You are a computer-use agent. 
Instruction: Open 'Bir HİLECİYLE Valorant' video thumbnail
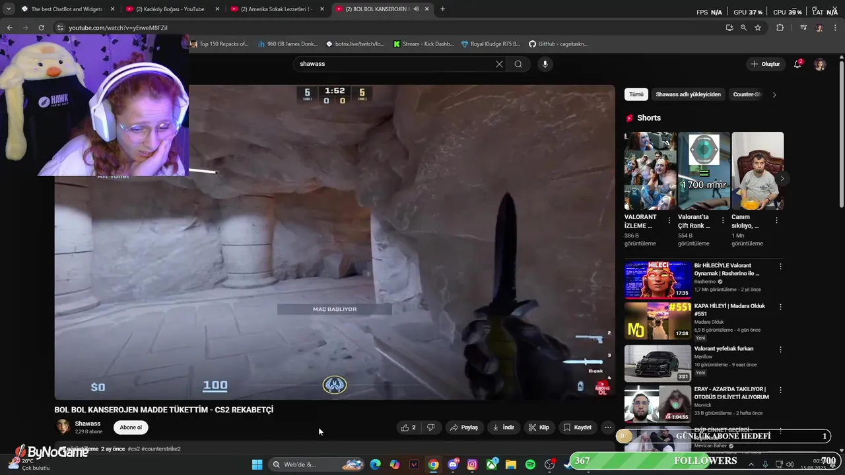(658, 280)
